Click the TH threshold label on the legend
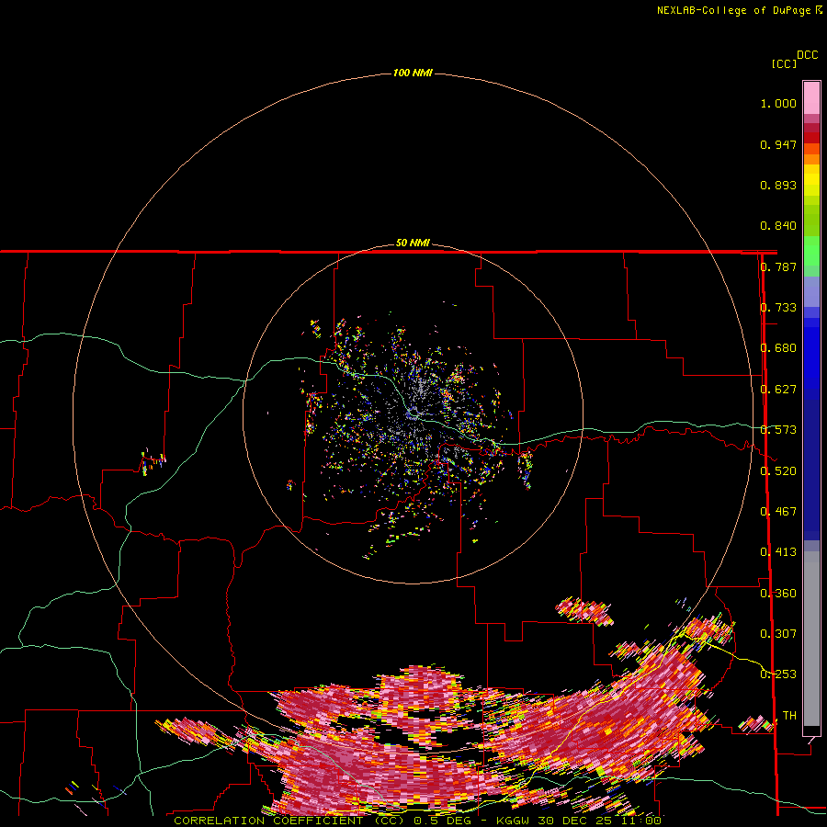Screen dimensions: 827x827 (x=789, y=716)
